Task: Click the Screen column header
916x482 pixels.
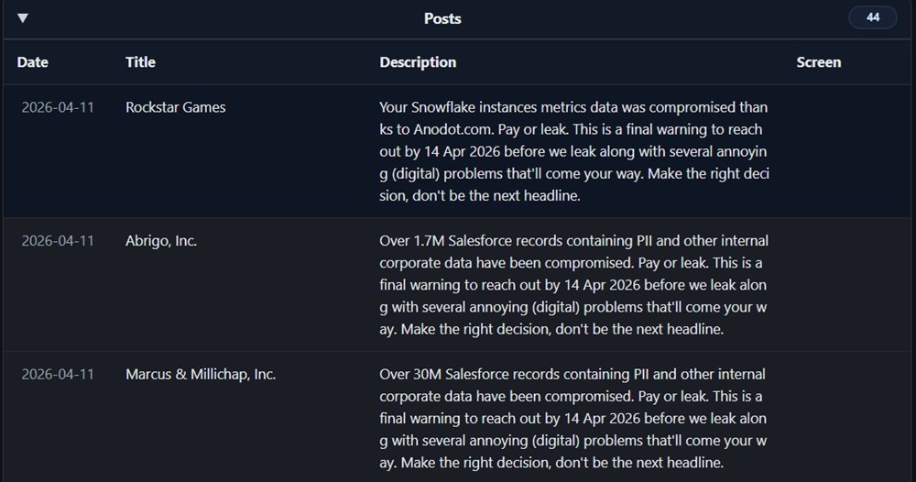Action: pyautogui.click(x=818, y=62)
